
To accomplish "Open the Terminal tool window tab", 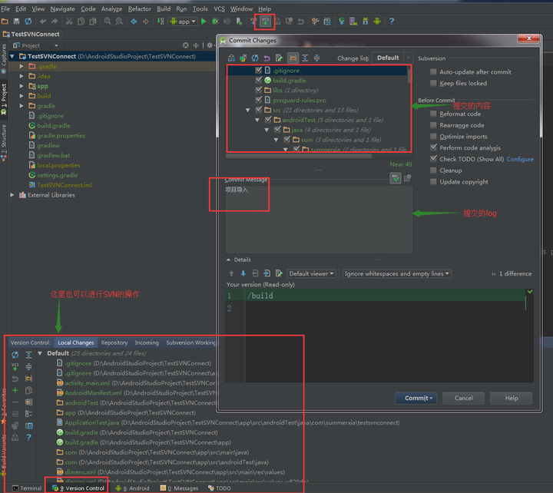I will (27, 488).
